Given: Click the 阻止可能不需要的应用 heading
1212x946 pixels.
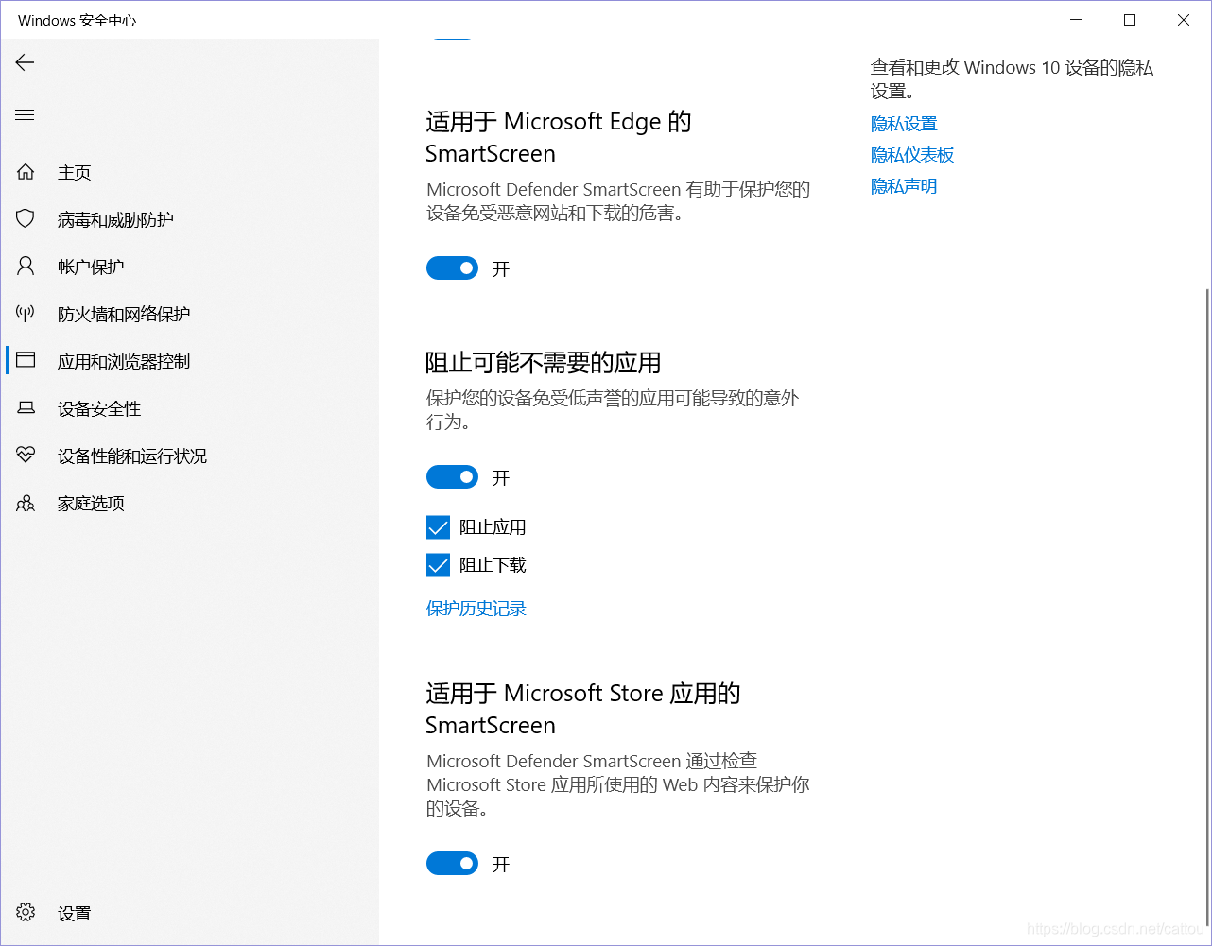Looking at the screenshot, I should tap(544, 363).
